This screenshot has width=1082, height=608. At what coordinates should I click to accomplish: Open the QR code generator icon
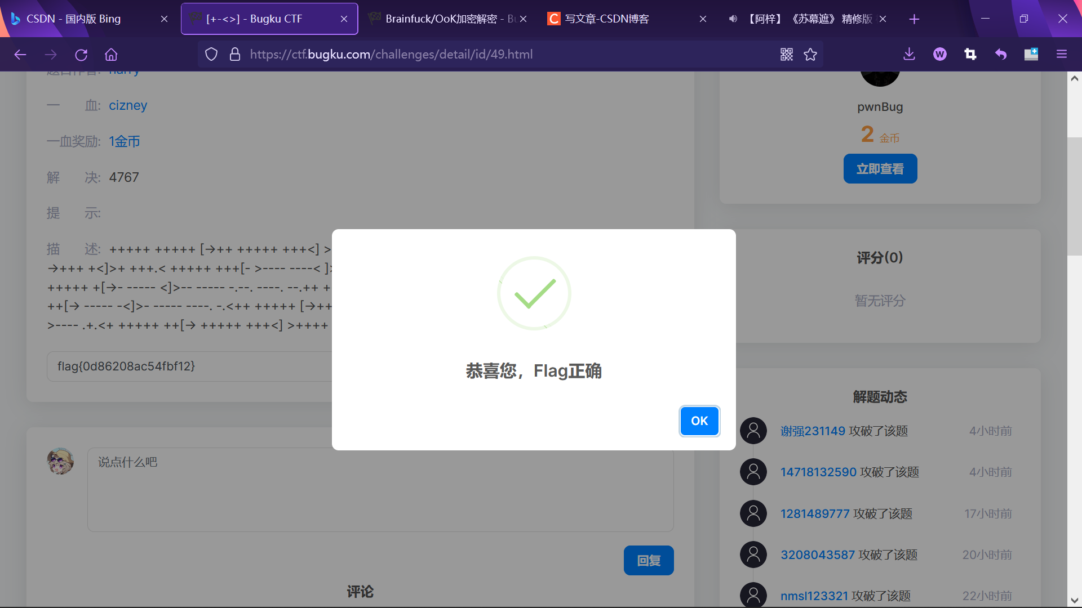click(787, 55)
